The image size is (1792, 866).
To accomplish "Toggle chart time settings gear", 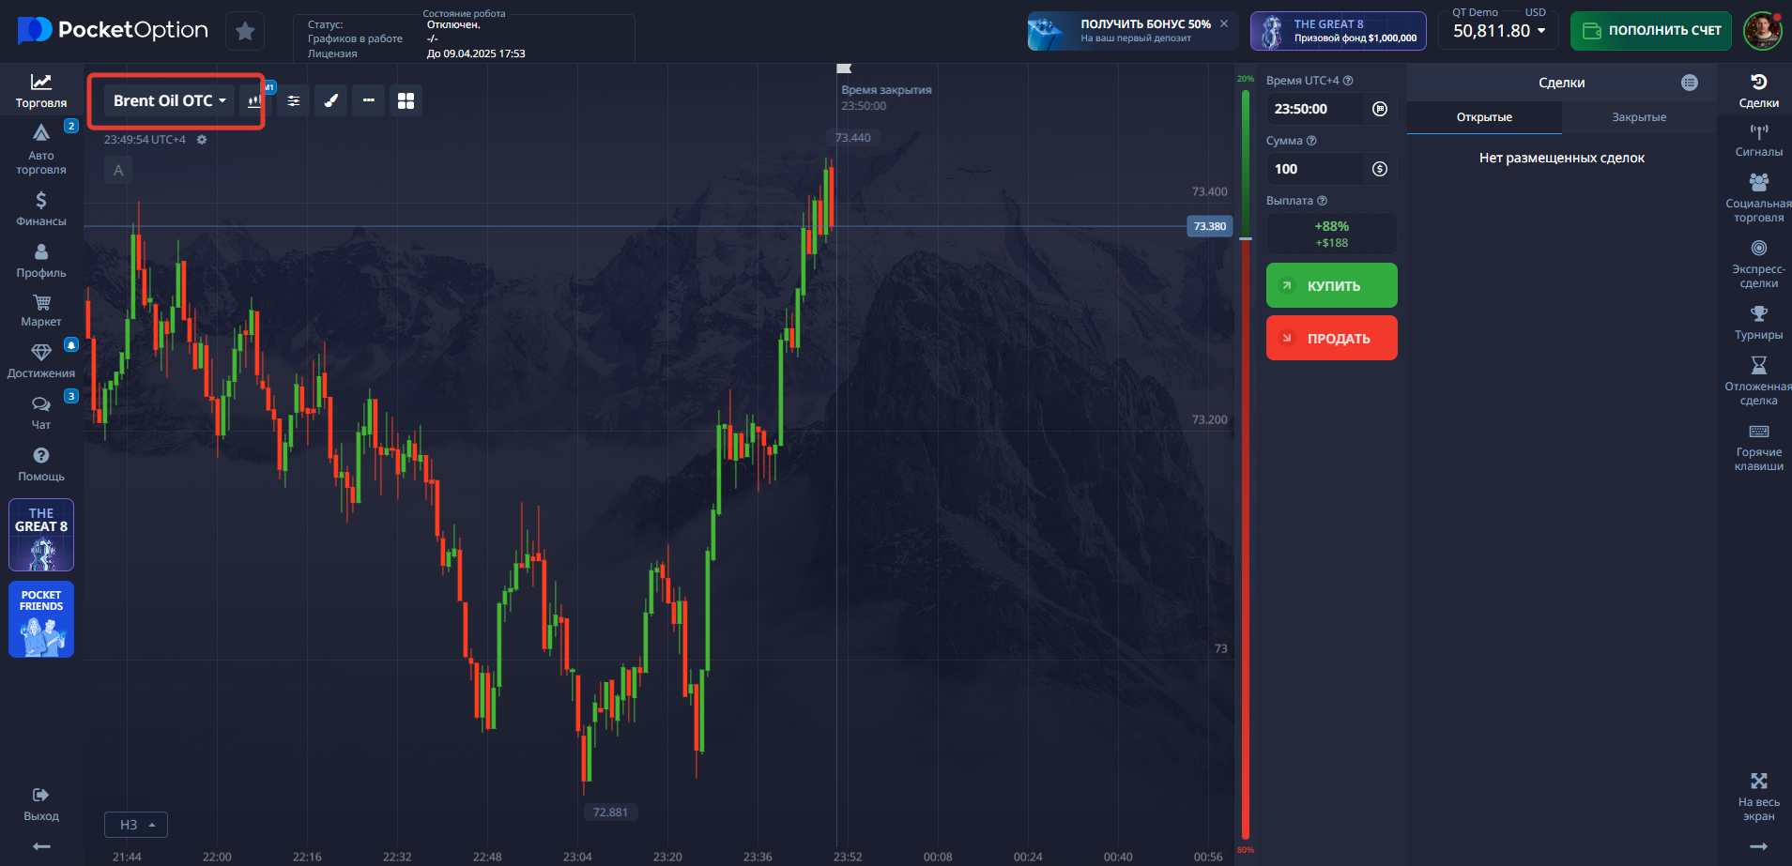I will (x=202, y=140).
